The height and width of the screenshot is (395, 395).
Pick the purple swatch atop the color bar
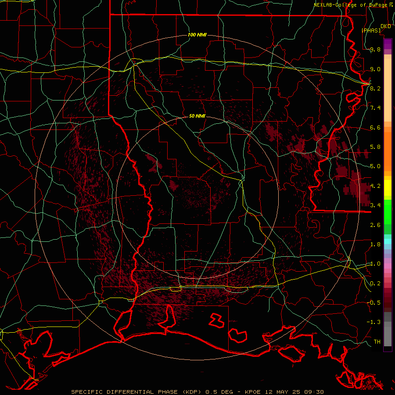point(388,44)
